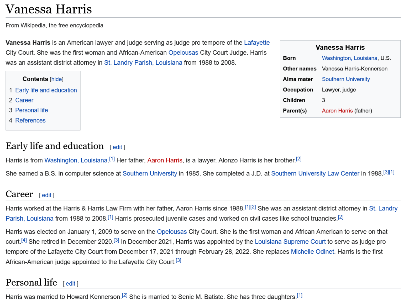
Task: Open Washington, Louisiana link in Early life paragraph
Action: [76, 160]
